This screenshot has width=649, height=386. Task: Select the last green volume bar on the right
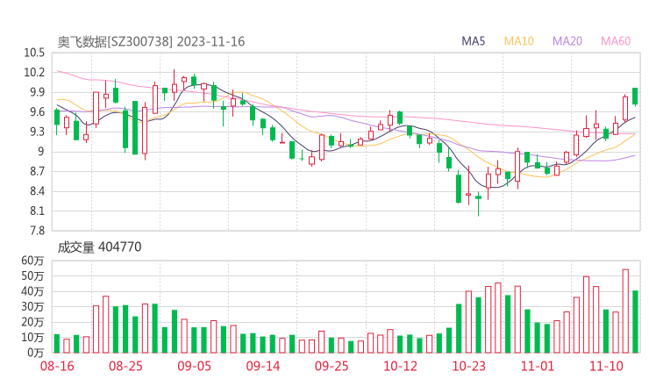pos(635,322)
